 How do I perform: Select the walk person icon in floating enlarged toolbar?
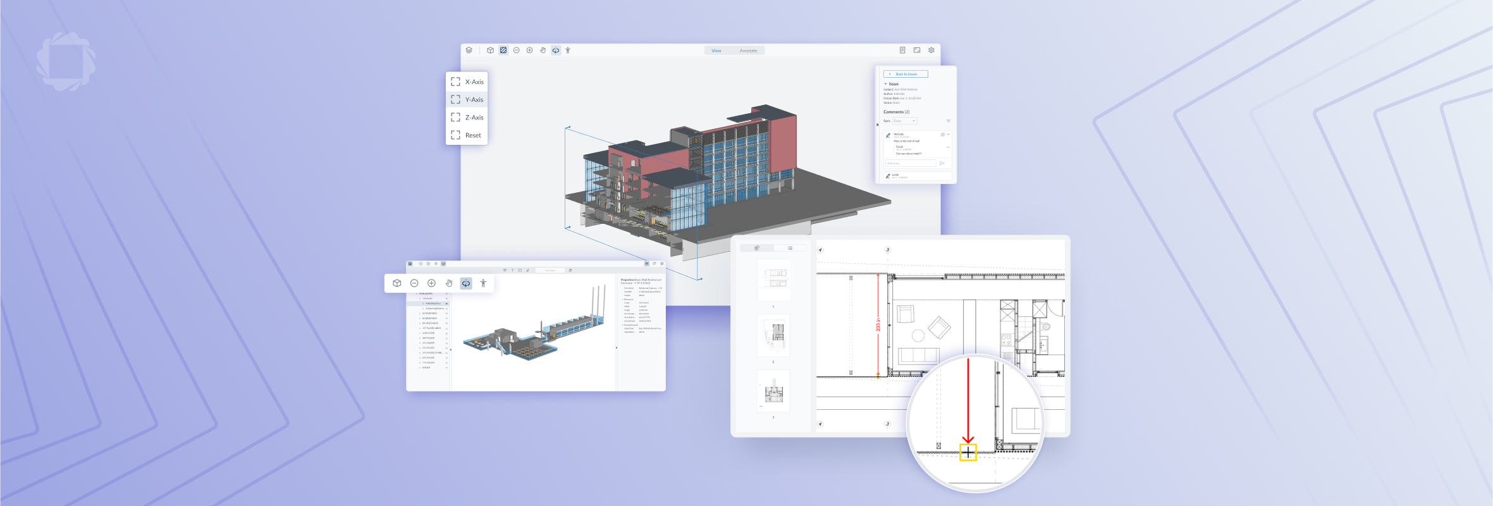[483, 283]
